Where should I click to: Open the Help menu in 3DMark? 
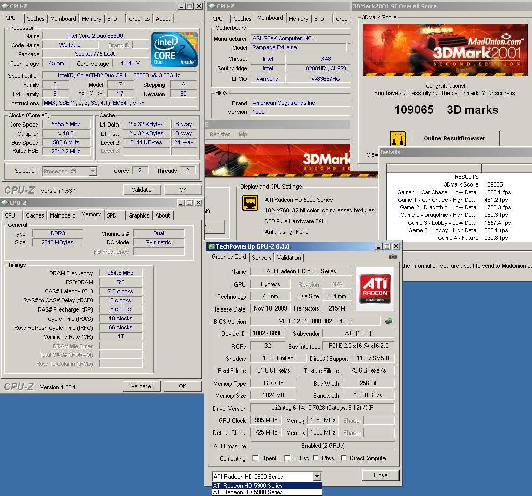pyautogui.click(x=241, y=134)
